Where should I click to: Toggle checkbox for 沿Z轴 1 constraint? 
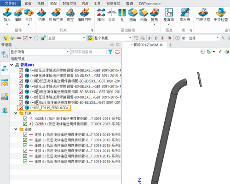(x=25, y=124)
